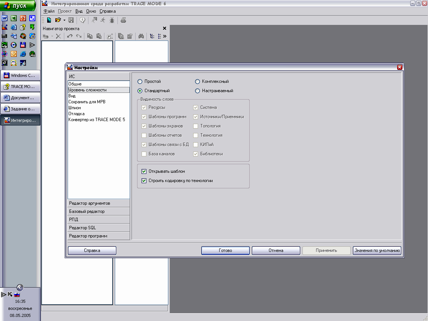428x321 pixels.
Task: Open the Вид menu
Action: pos(79,11)
